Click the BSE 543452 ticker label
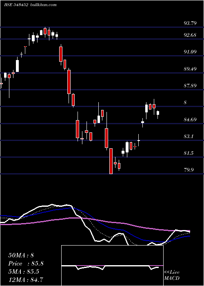Image resolution: width=204 pixels, height=286 pixels. 16,4
